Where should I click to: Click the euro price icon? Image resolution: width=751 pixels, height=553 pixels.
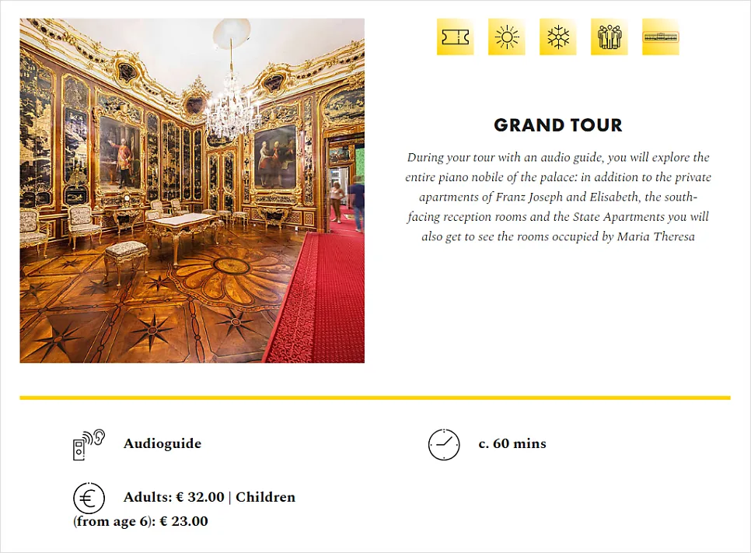pos(89,498)
